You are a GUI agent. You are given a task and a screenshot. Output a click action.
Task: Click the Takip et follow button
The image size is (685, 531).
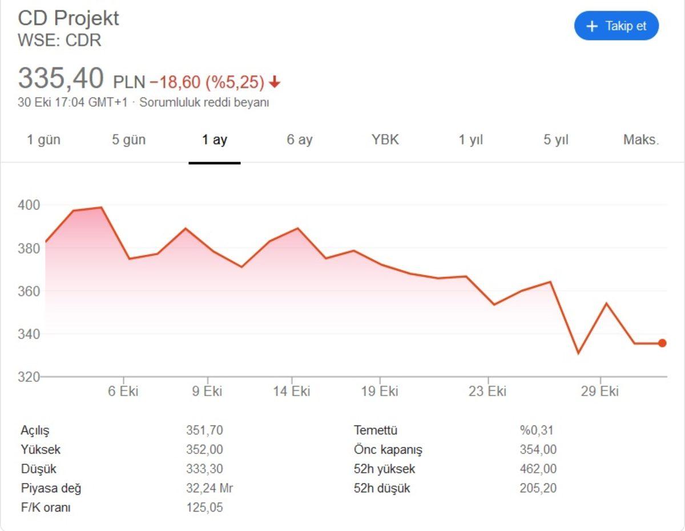click(616, 26)
